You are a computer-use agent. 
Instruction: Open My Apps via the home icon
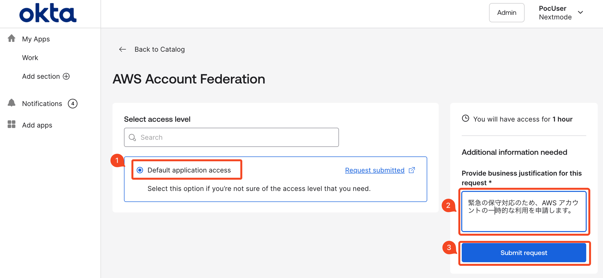(x=11, y=38)
